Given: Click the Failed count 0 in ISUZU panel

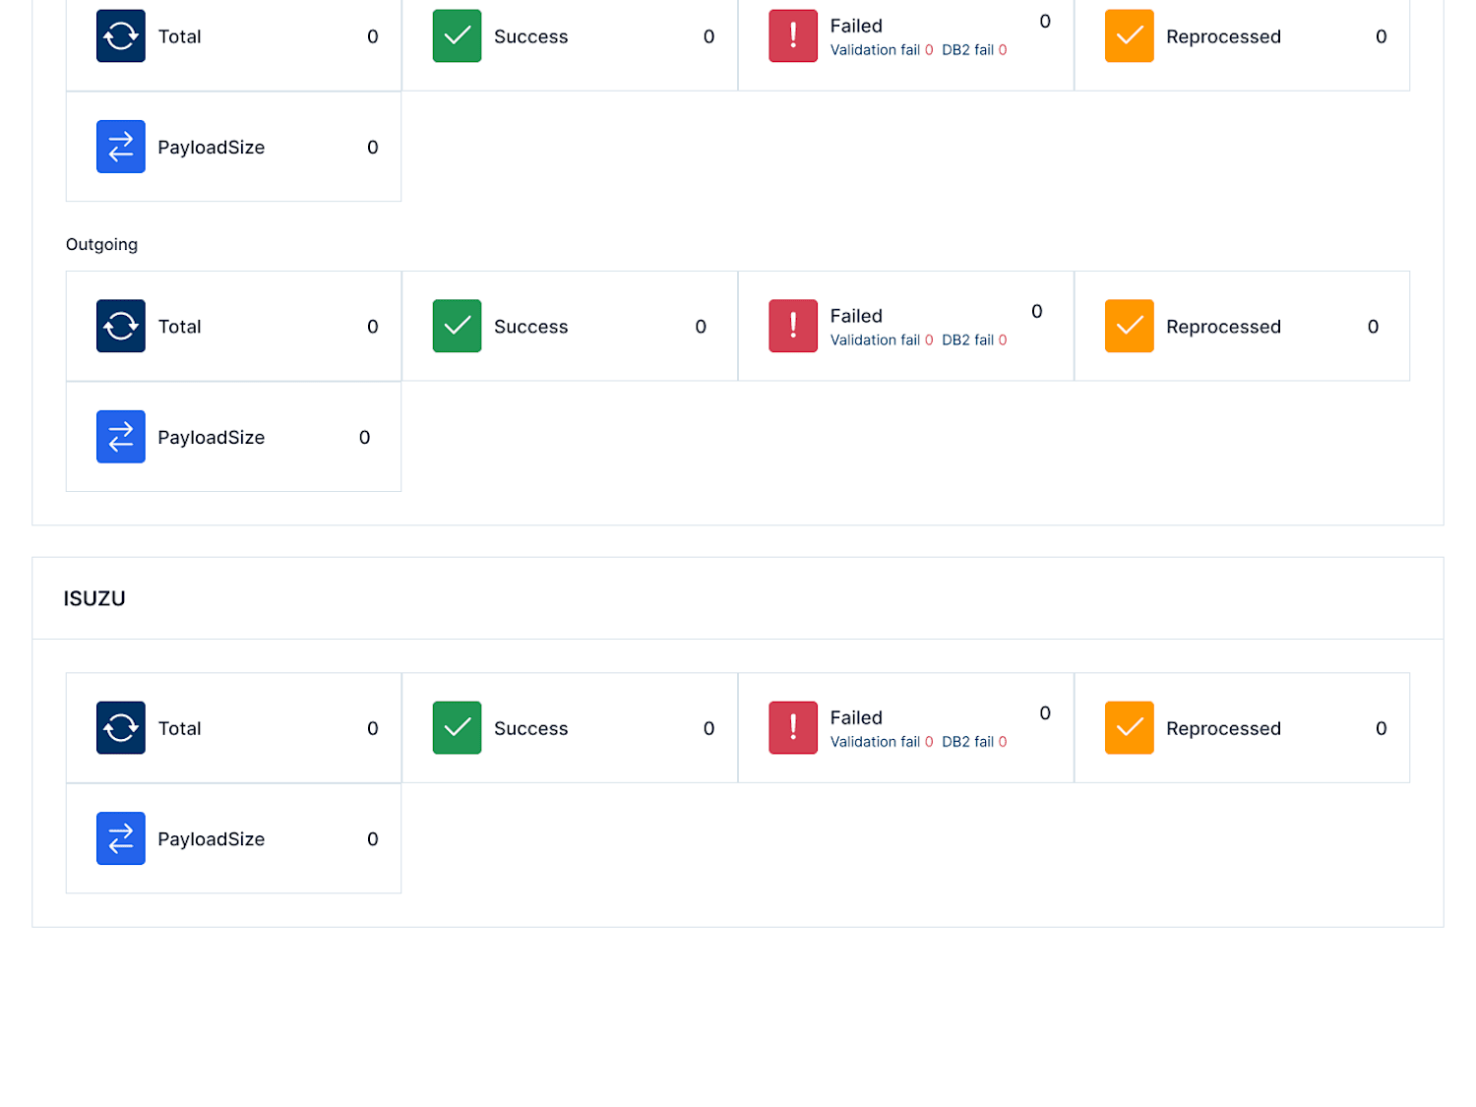Looking at the screenshot, I should tap(1045, 712).
